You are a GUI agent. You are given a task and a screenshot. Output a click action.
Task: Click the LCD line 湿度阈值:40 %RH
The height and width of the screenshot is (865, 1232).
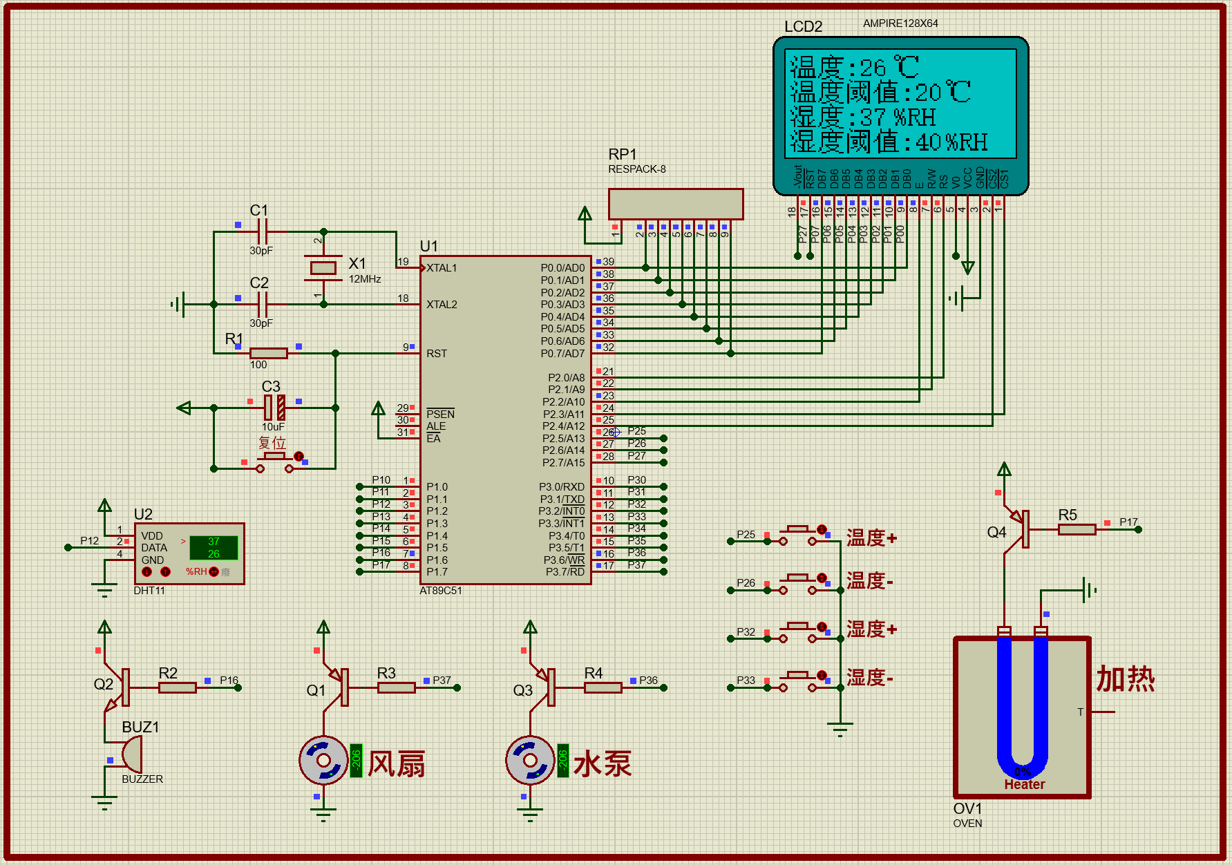coord(889,142)
